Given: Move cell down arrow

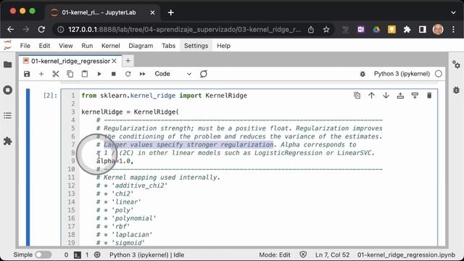Looking at the screenshot, I should coord(386,95).
